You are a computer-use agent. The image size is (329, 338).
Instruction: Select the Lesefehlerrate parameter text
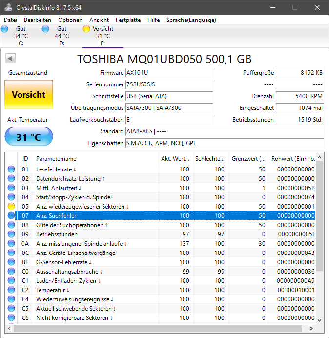pyautogui.click(x=56, y=169)
